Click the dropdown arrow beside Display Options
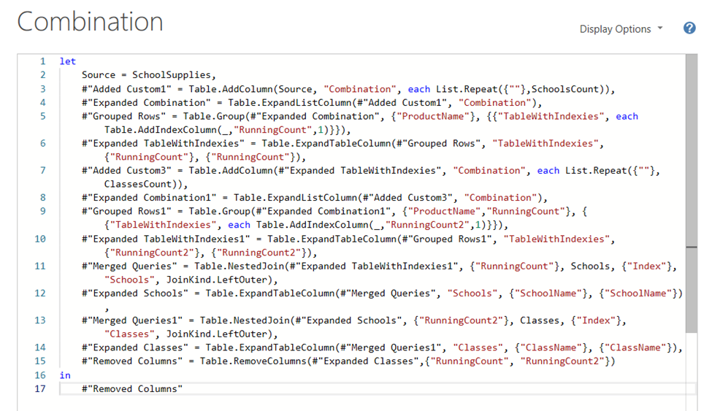Viewport: 712px width, 411px height. 660,29
